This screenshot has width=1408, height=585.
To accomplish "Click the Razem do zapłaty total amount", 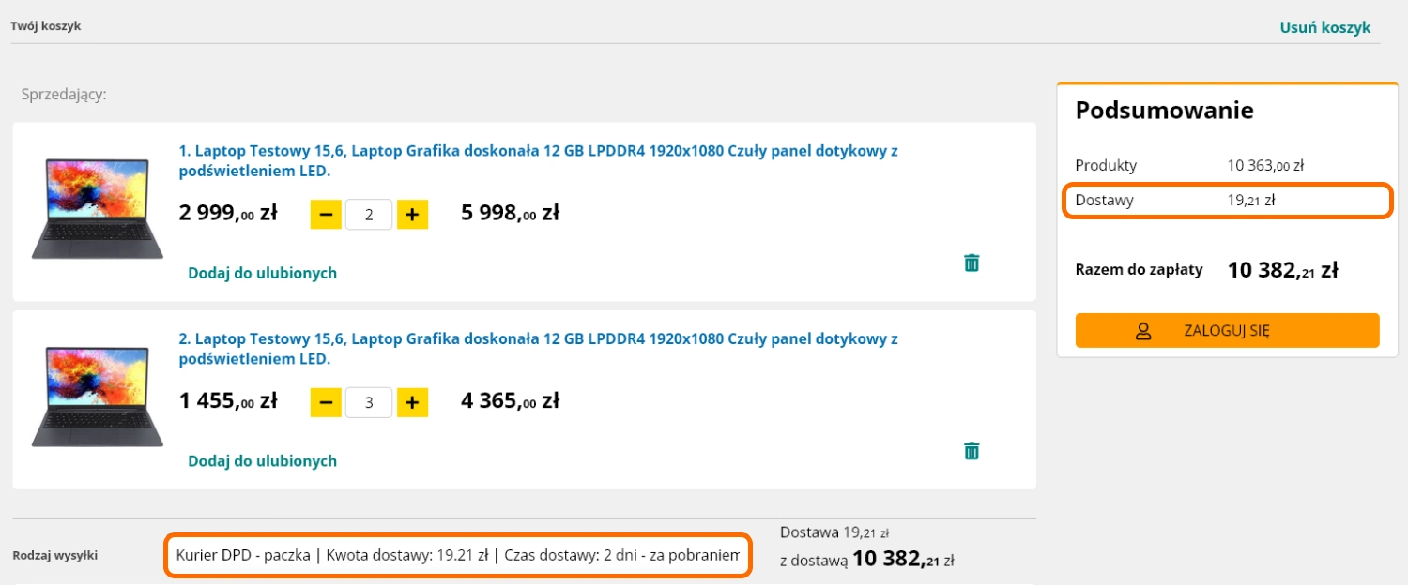I will pos(1281,270).
